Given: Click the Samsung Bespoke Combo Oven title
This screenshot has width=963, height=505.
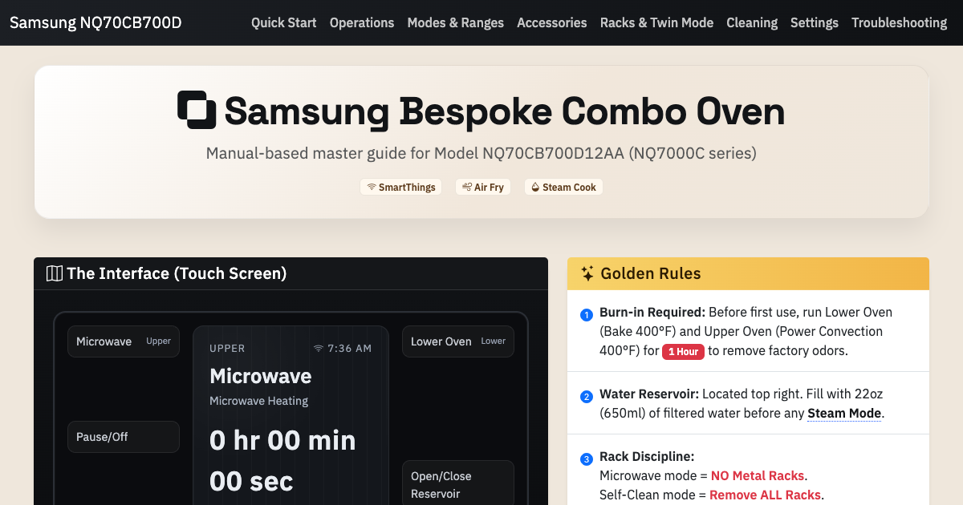Looking at the screenshot, I should coord(504,110).
